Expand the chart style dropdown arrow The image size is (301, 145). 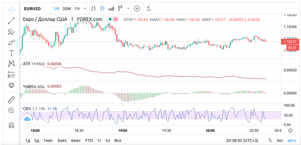128,9
